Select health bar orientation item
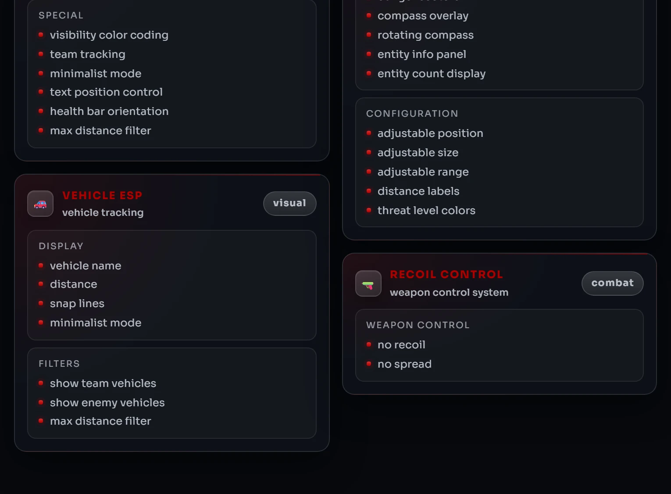671x494 pixels. (109, 111)
